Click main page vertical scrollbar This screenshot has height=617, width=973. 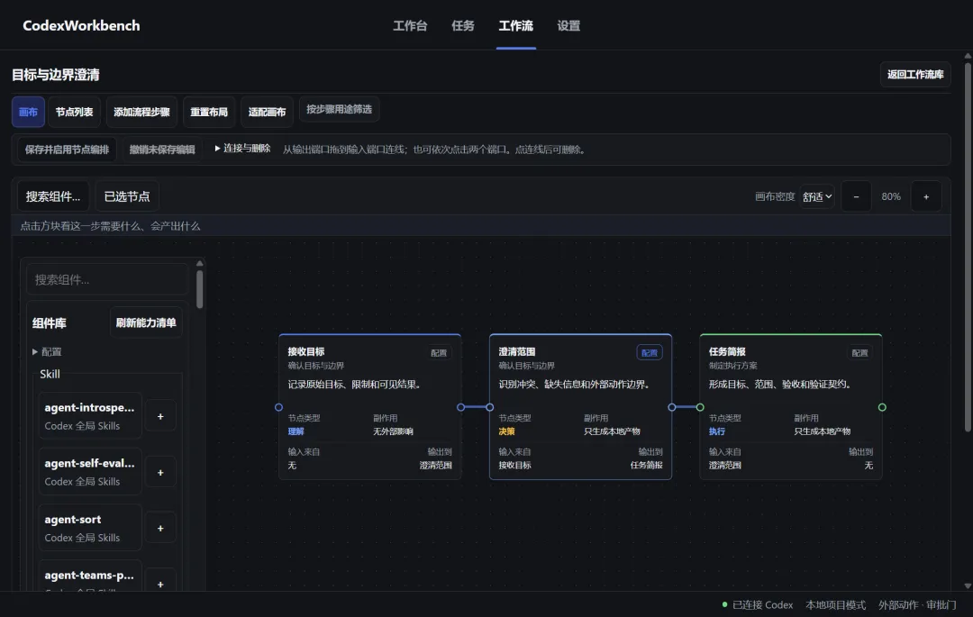968,246
